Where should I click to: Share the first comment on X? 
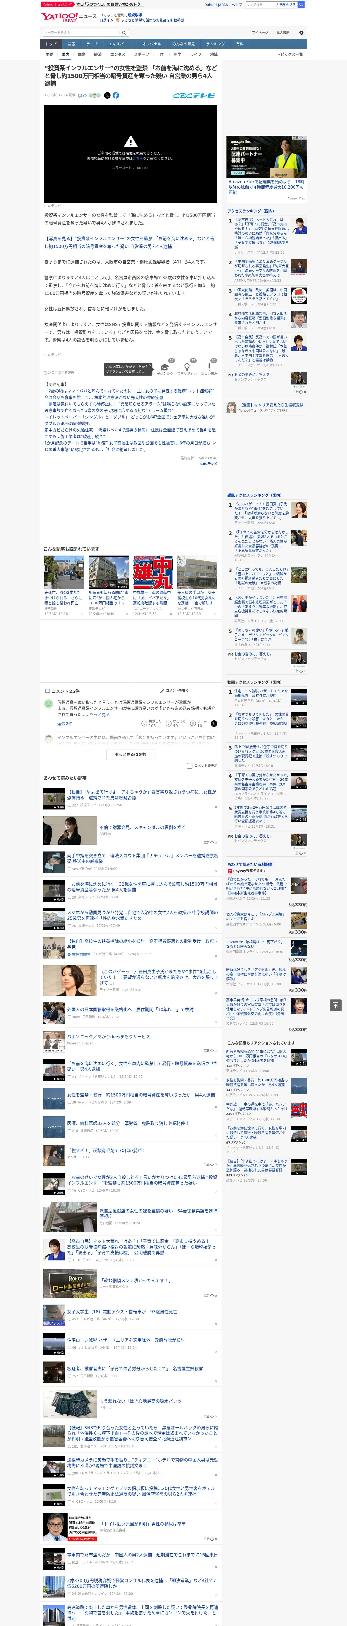tap(214, 723)
